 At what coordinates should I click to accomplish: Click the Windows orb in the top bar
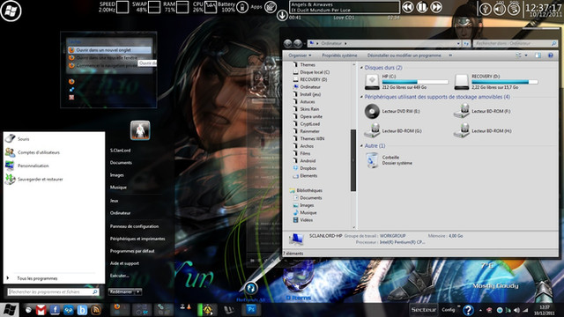[x=11, y=11]
